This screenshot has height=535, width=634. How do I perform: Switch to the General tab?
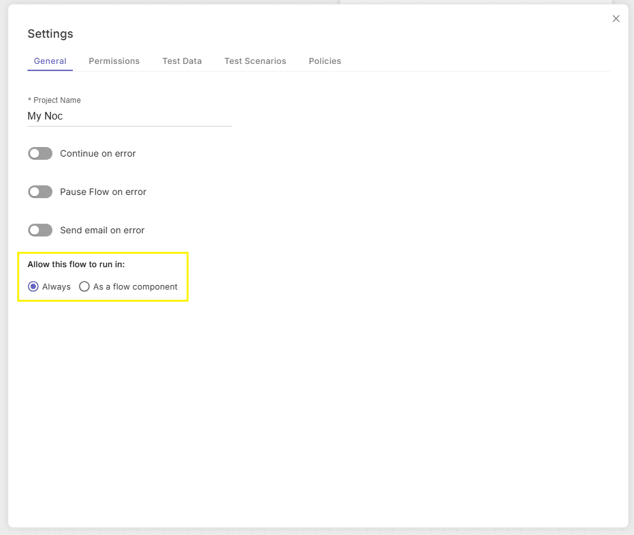pyautogui.click(x=50, y=61)
